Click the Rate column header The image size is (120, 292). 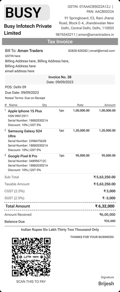[80, 105]
